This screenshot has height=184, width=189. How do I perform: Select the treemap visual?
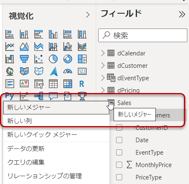[82, 59]
